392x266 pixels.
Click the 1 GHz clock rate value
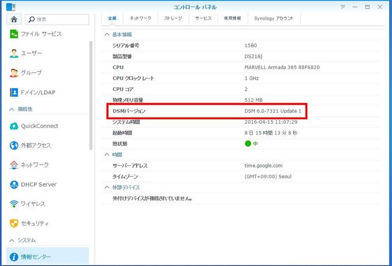[x=252, y=78]
